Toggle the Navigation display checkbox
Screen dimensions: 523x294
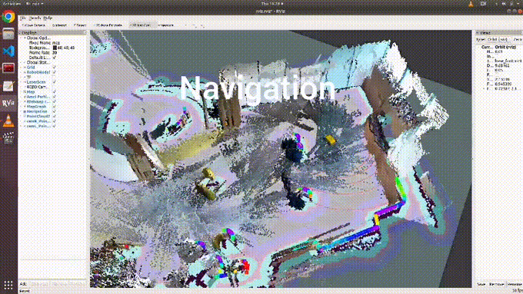pos(55,111)
